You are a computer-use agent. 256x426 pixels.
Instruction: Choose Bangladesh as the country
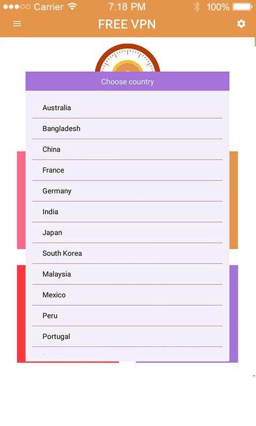coord(127,128)
